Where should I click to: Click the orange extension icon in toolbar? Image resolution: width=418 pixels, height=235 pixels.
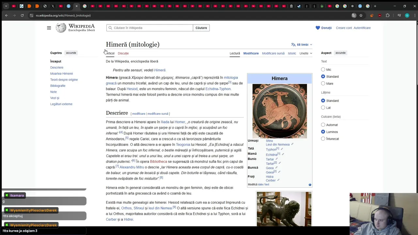[x=372, y=15]
